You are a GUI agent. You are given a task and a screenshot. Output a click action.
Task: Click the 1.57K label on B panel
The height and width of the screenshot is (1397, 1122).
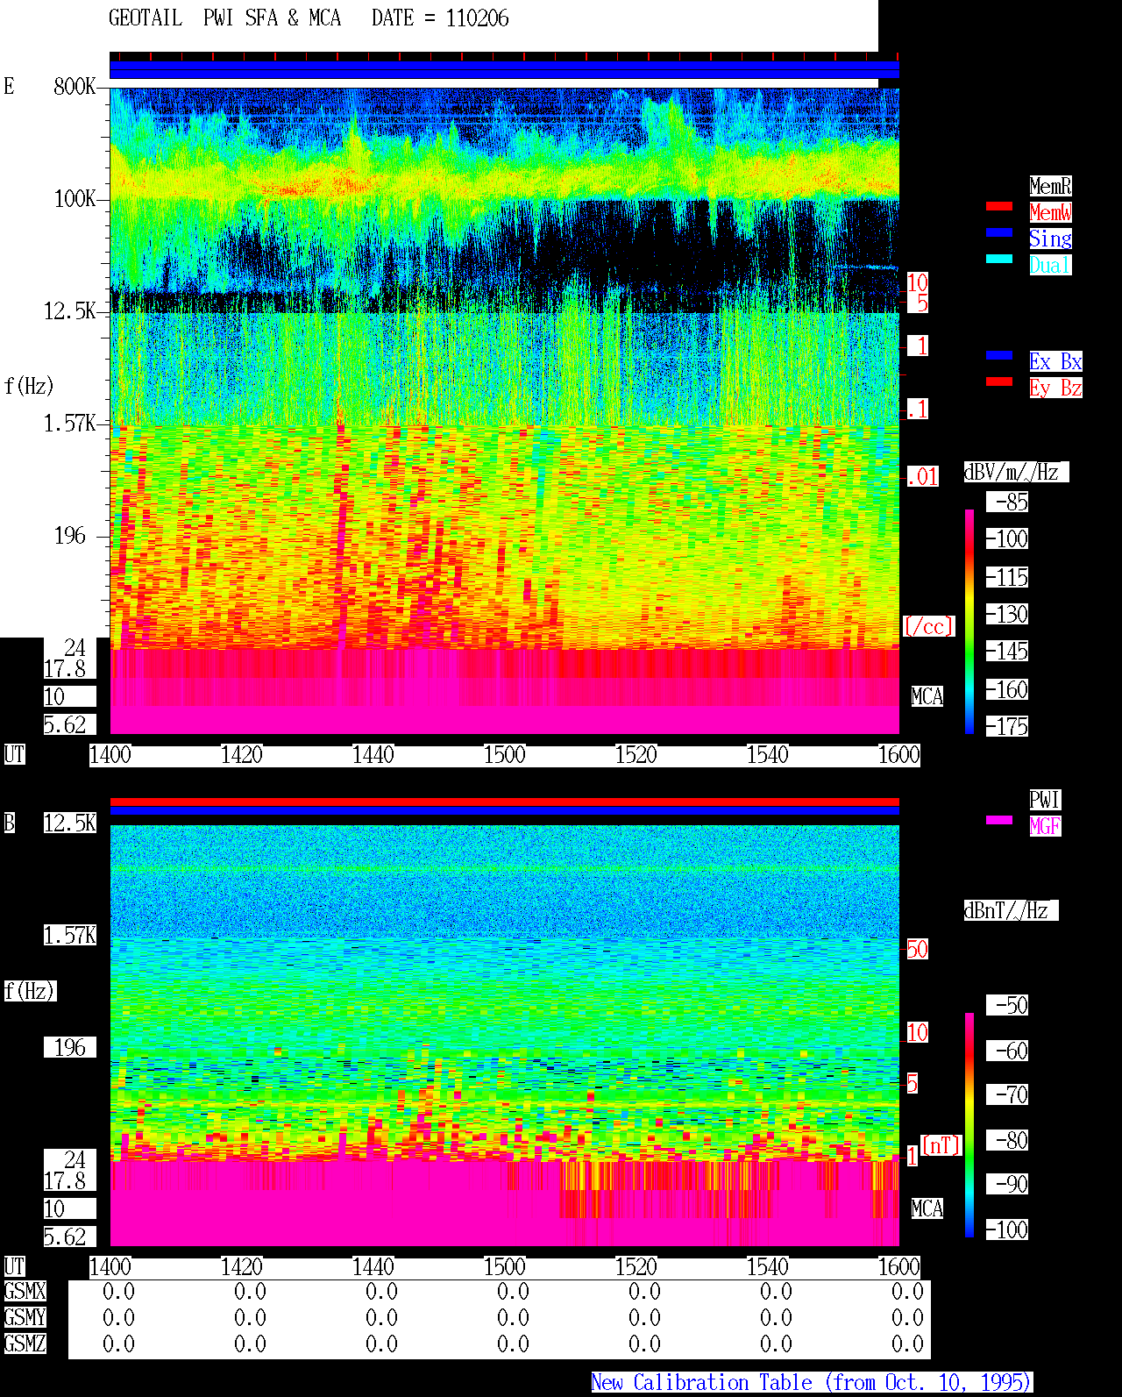[70, 935]
